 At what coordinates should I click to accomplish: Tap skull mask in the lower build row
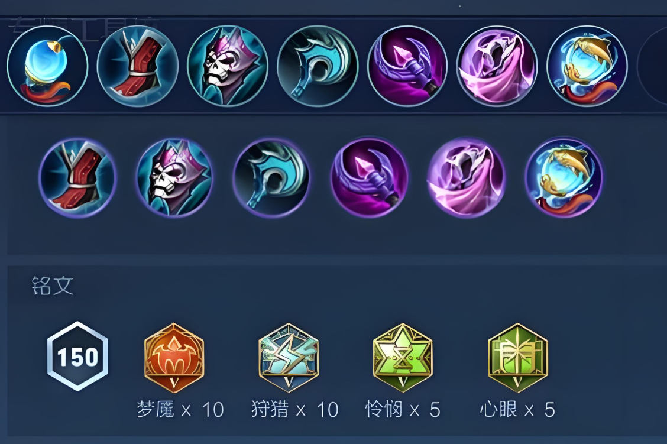point(174,177)
